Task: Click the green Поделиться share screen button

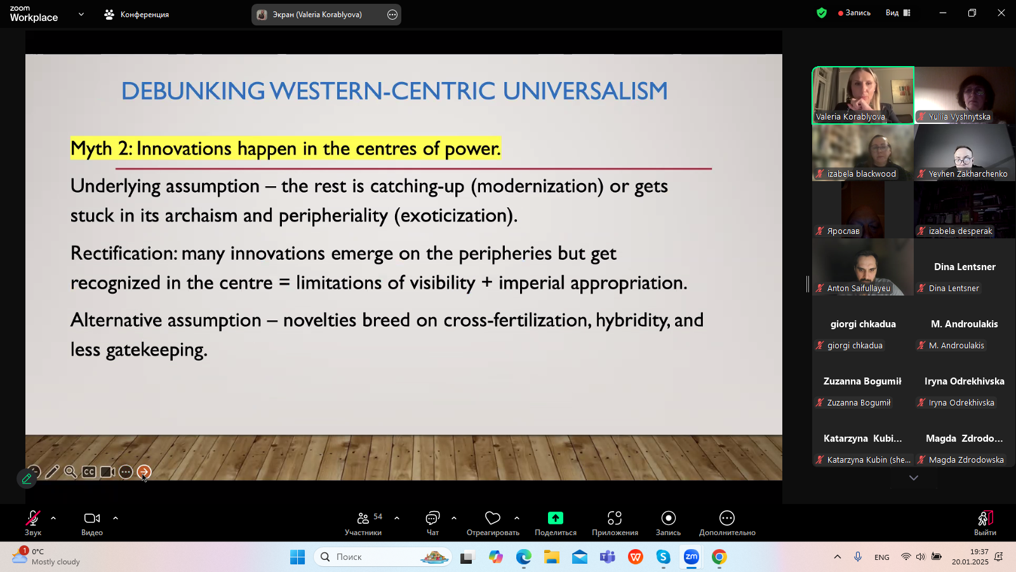Action: point(556,522)
